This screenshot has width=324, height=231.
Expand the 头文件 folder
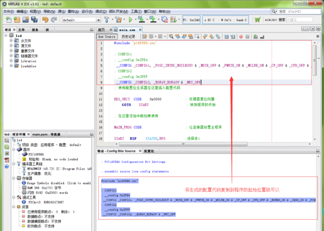pos(11,41)
